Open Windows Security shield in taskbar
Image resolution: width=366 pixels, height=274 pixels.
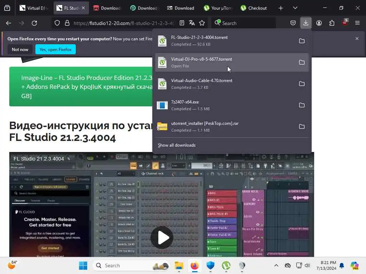click(x=210, y=265)
